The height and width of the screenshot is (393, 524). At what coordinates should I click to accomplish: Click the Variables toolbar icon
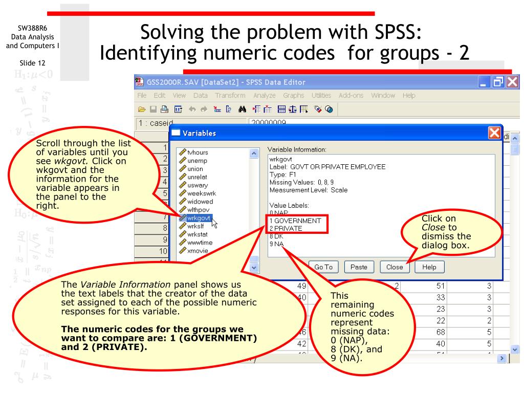(229, 110)
